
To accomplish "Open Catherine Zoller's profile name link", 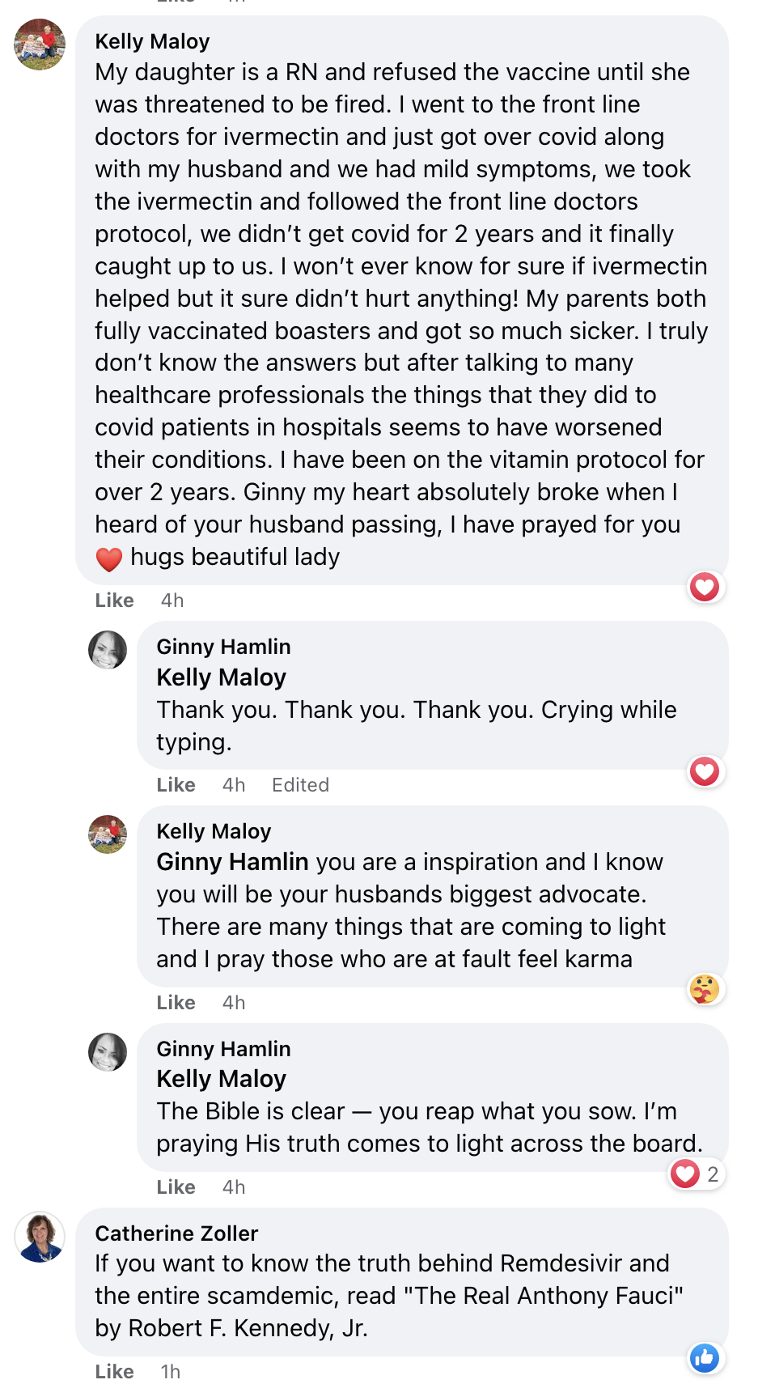I will point(176,1233).
